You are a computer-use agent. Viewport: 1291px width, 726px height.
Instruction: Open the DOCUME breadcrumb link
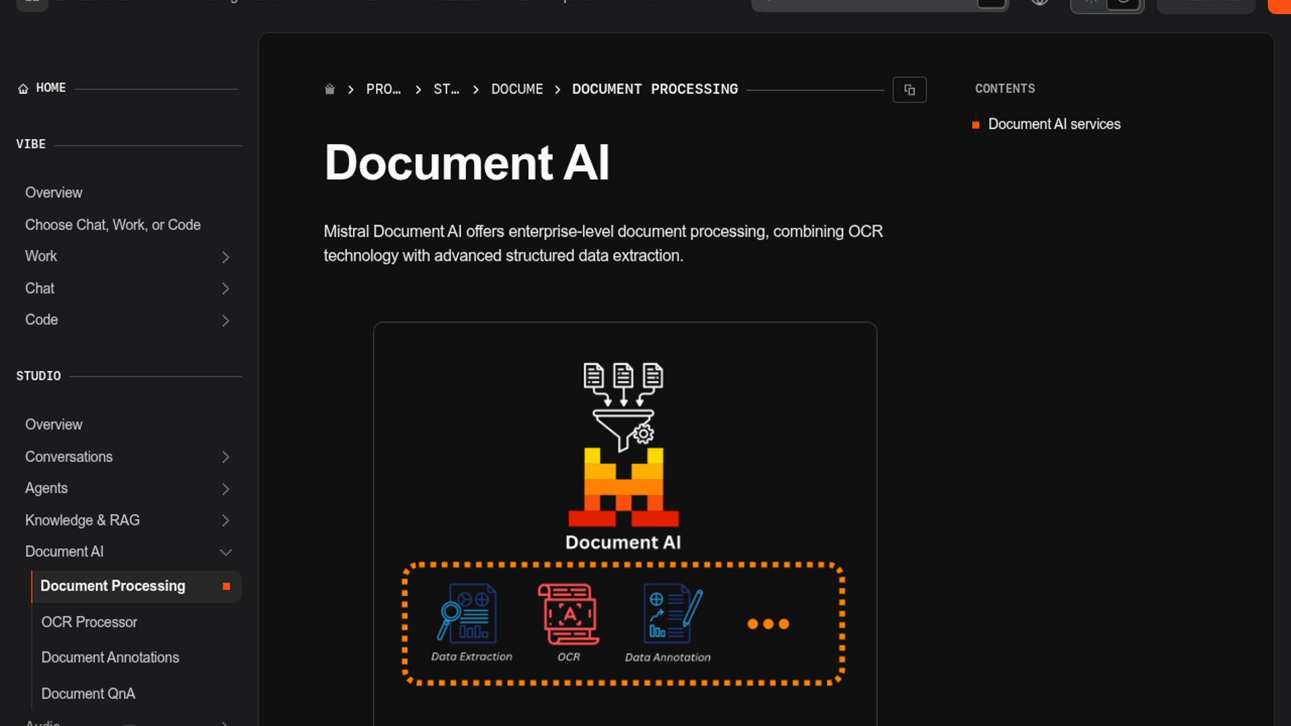(x=517, y=89)
